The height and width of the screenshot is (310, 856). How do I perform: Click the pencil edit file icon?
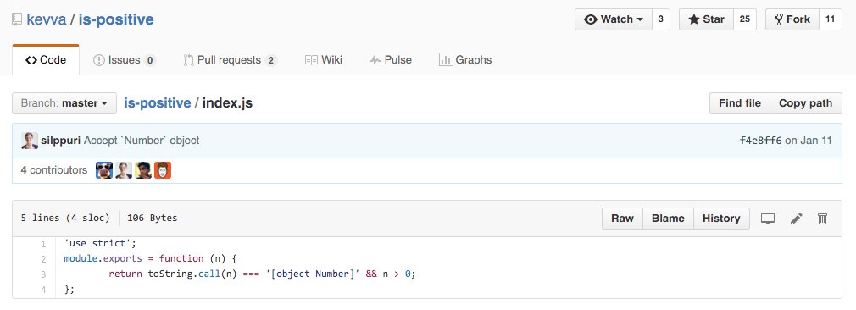pos(797,219)
